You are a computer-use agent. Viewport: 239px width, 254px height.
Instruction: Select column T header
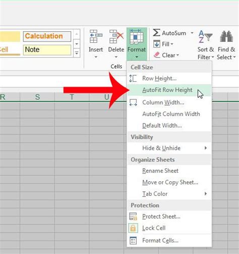pyautogui.click(x=72, y=97)
